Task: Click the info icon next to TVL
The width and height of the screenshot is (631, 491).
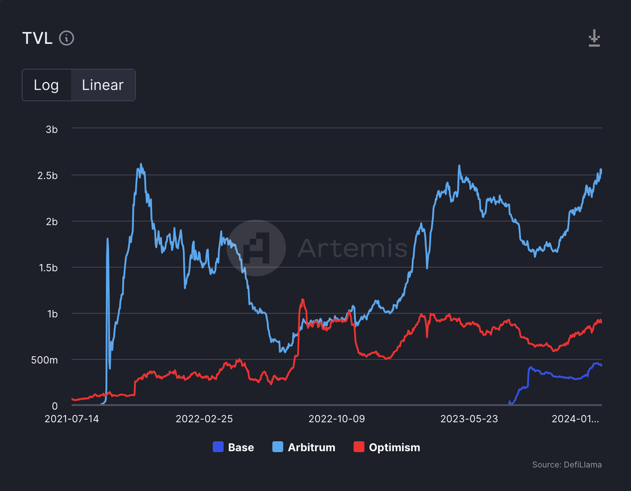Action: point(67,38)
